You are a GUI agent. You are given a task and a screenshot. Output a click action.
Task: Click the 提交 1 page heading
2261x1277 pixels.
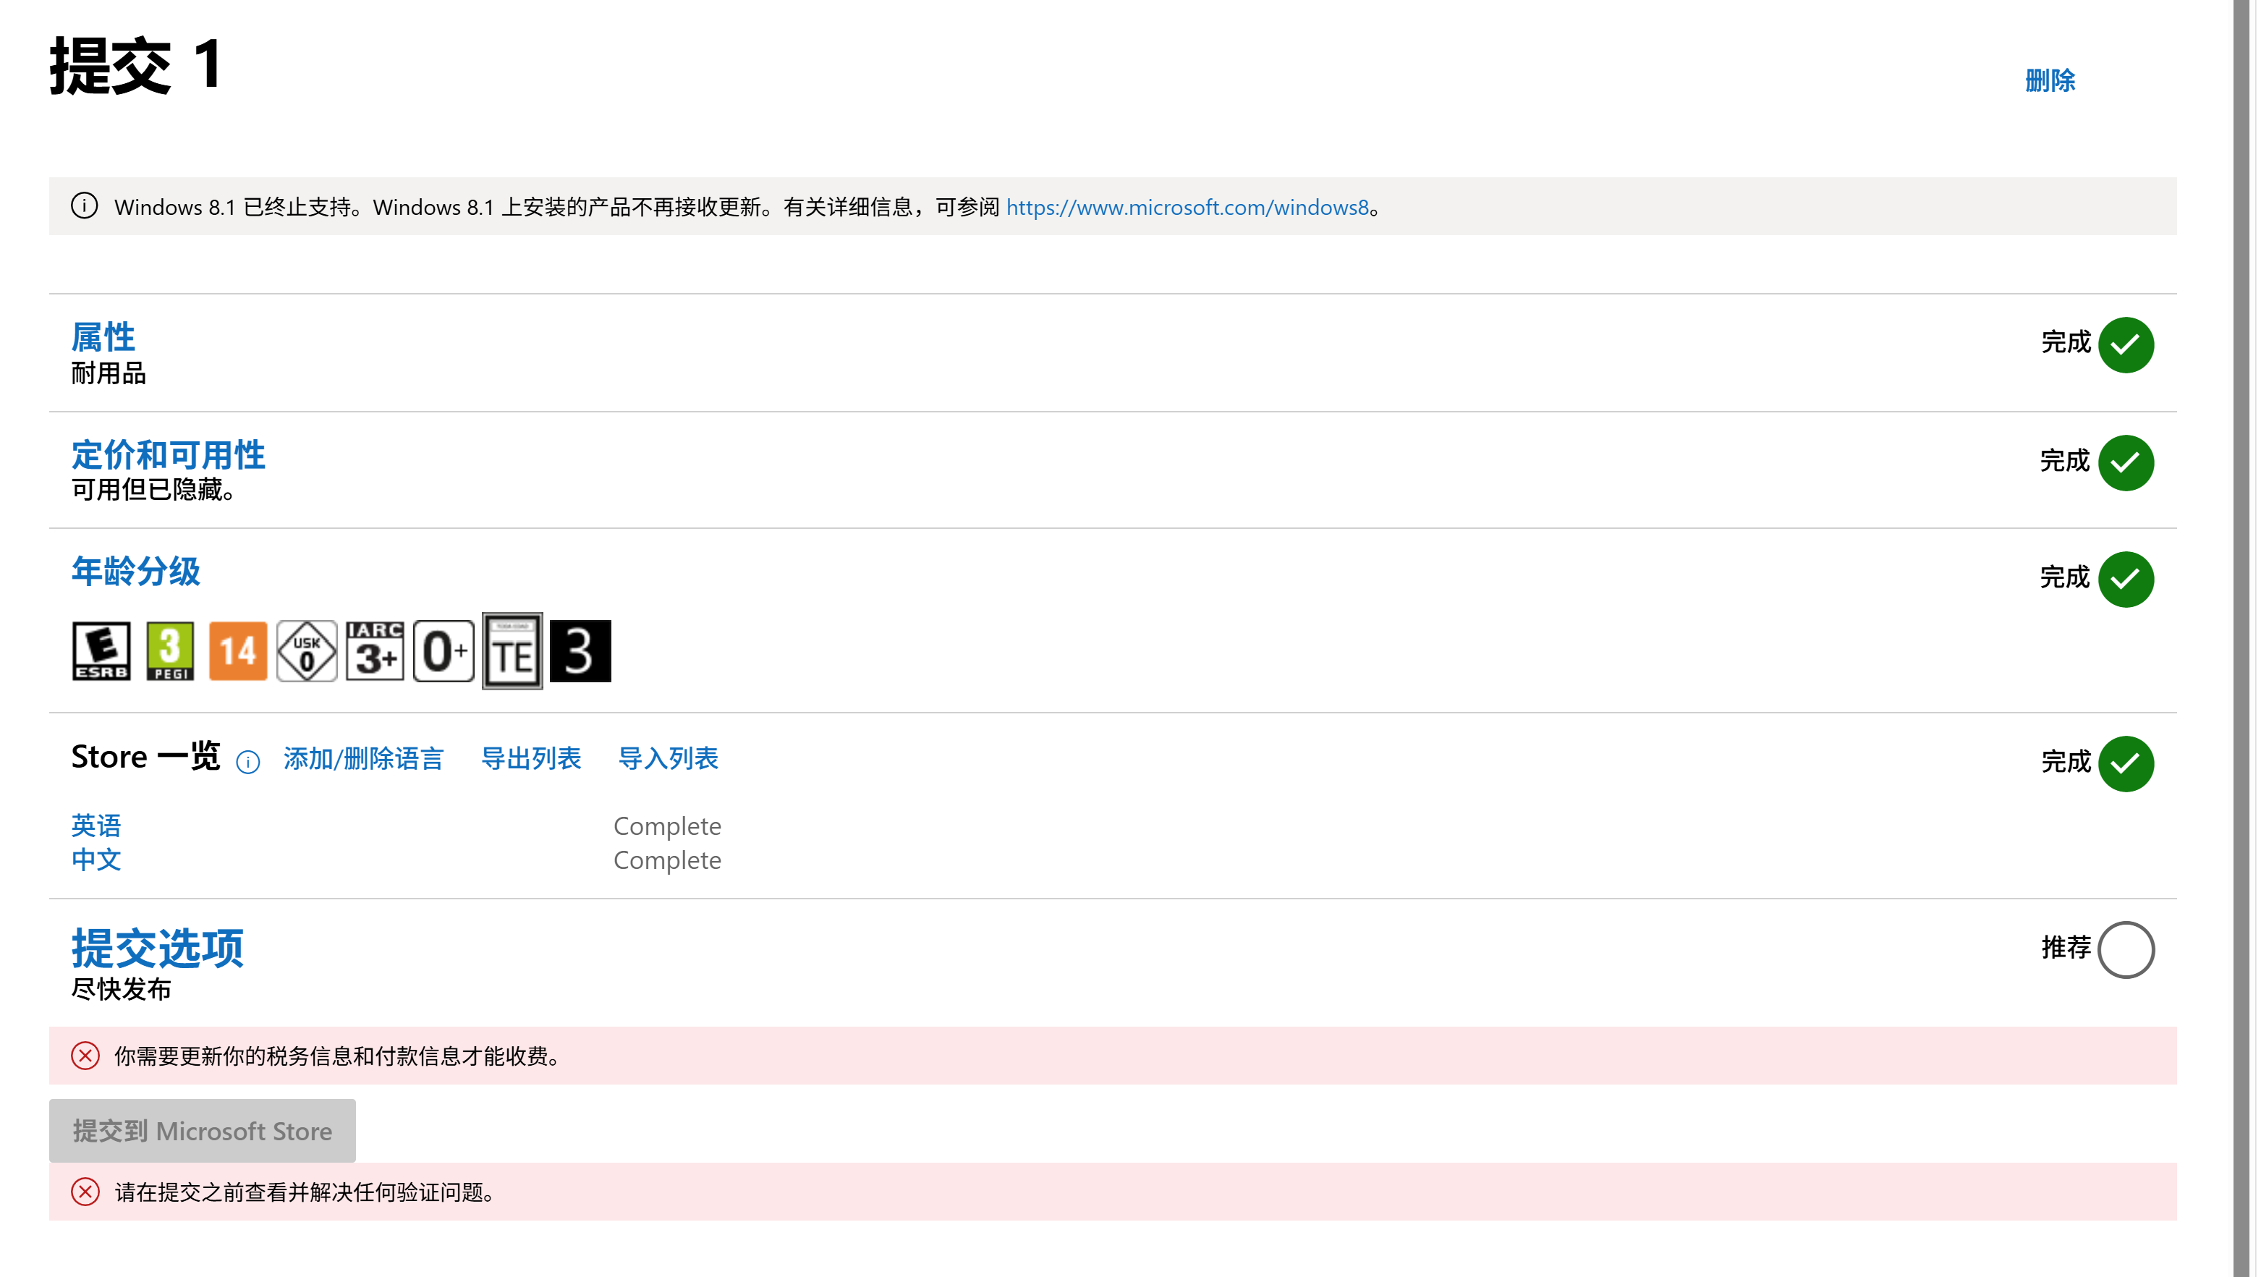tap(136, 66)
